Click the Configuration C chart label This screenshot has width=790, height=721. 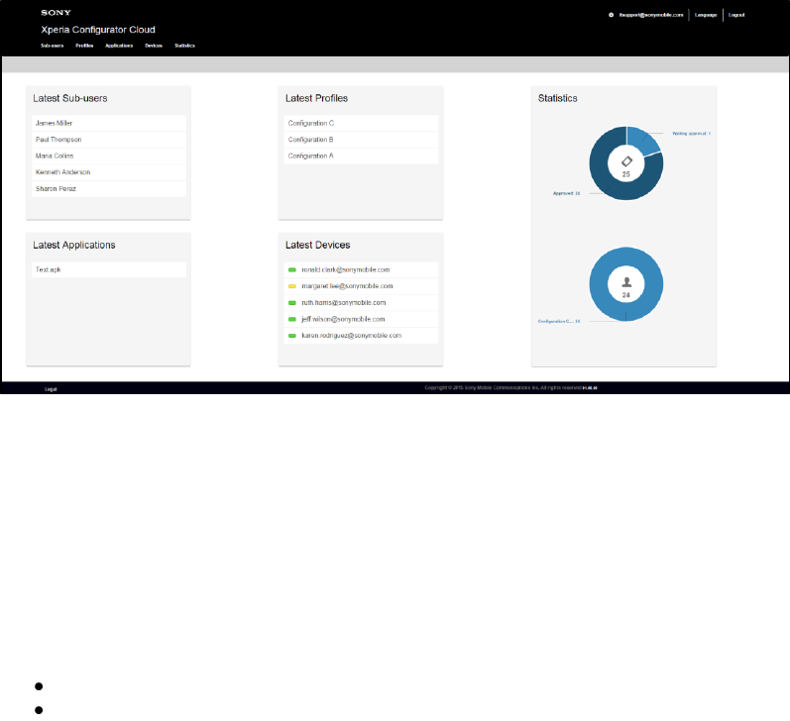click(559, 321)
